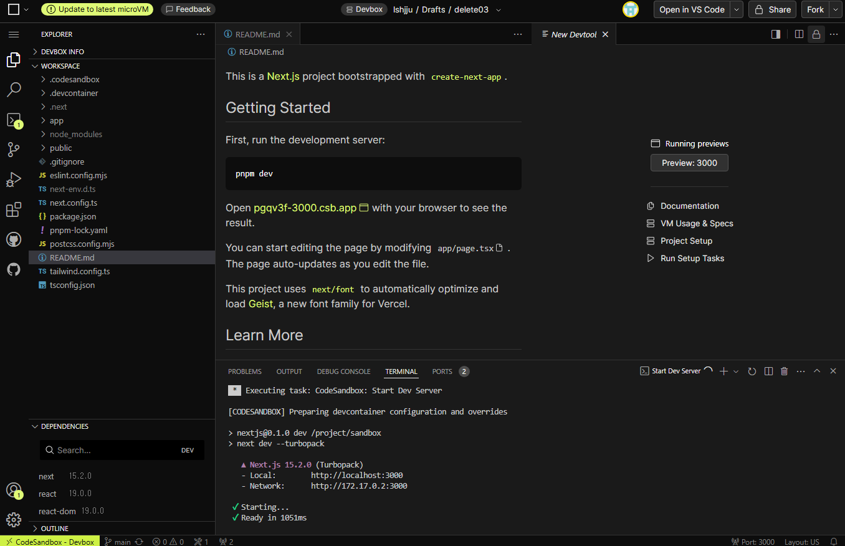Open package.json in the file tree
Screen dimensions: 845x546
pyautogui.click(x=122, y=216)
